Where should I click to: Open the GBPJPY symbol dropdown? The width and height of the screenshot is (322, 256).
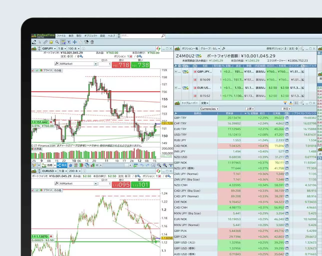(49, 48)
